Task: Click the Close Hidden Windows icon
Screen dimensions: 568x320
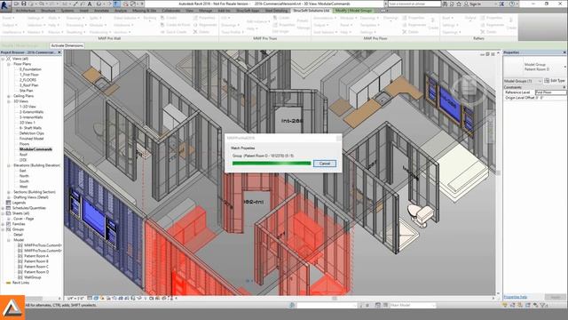Action: (125, 4)
